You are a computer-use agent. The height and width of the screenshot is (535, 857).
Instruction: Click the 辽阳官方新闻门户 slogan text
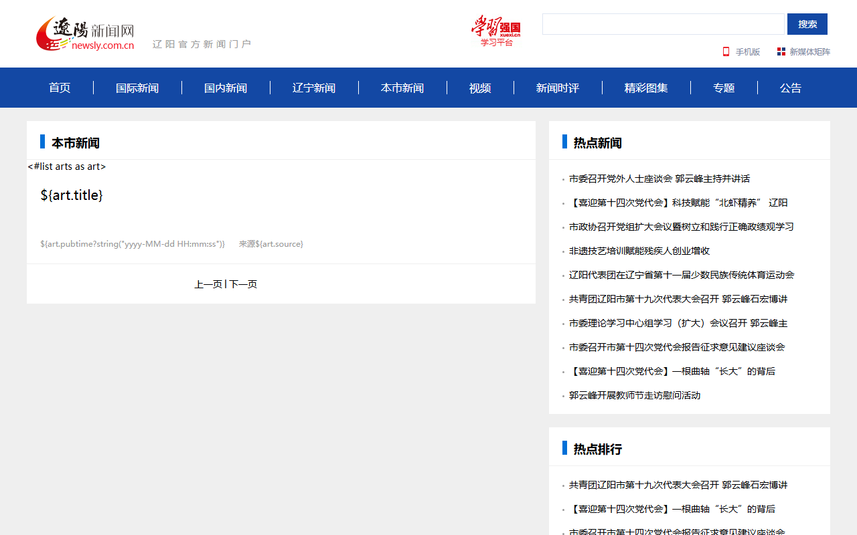[x=202, y=44]
